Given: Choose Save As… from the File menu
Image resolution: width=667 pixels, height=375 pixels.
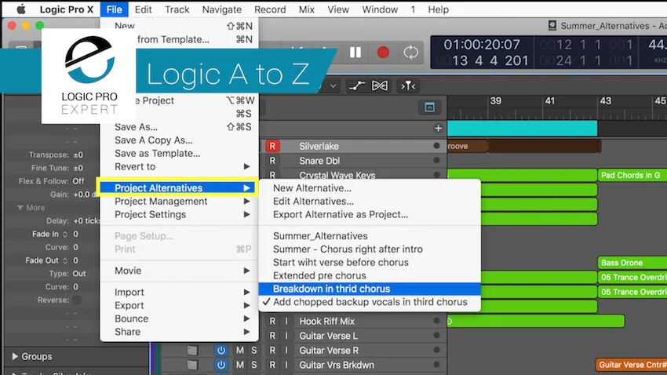Looking at the screenshot, I should pos(179,127).
